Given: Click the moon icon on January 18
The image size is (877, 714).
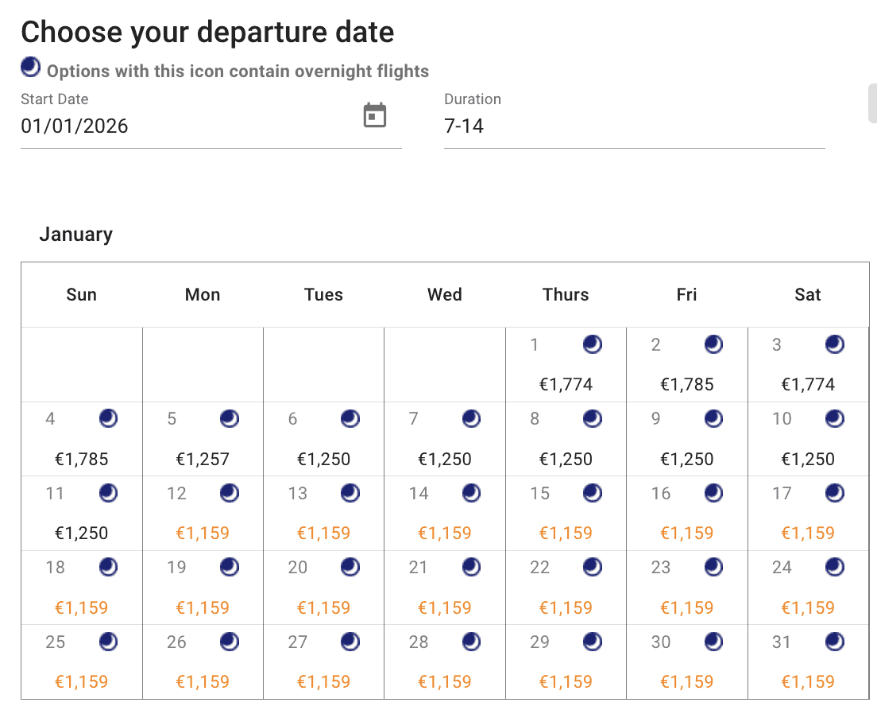Looking at the screenshot, I should [x=109, y=567].
